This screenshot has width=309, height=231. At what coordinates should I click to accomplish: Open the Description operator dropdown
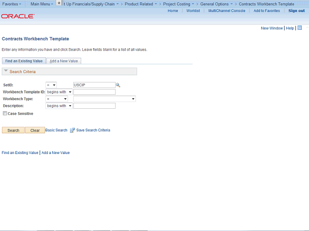click(x=59, y=106)
